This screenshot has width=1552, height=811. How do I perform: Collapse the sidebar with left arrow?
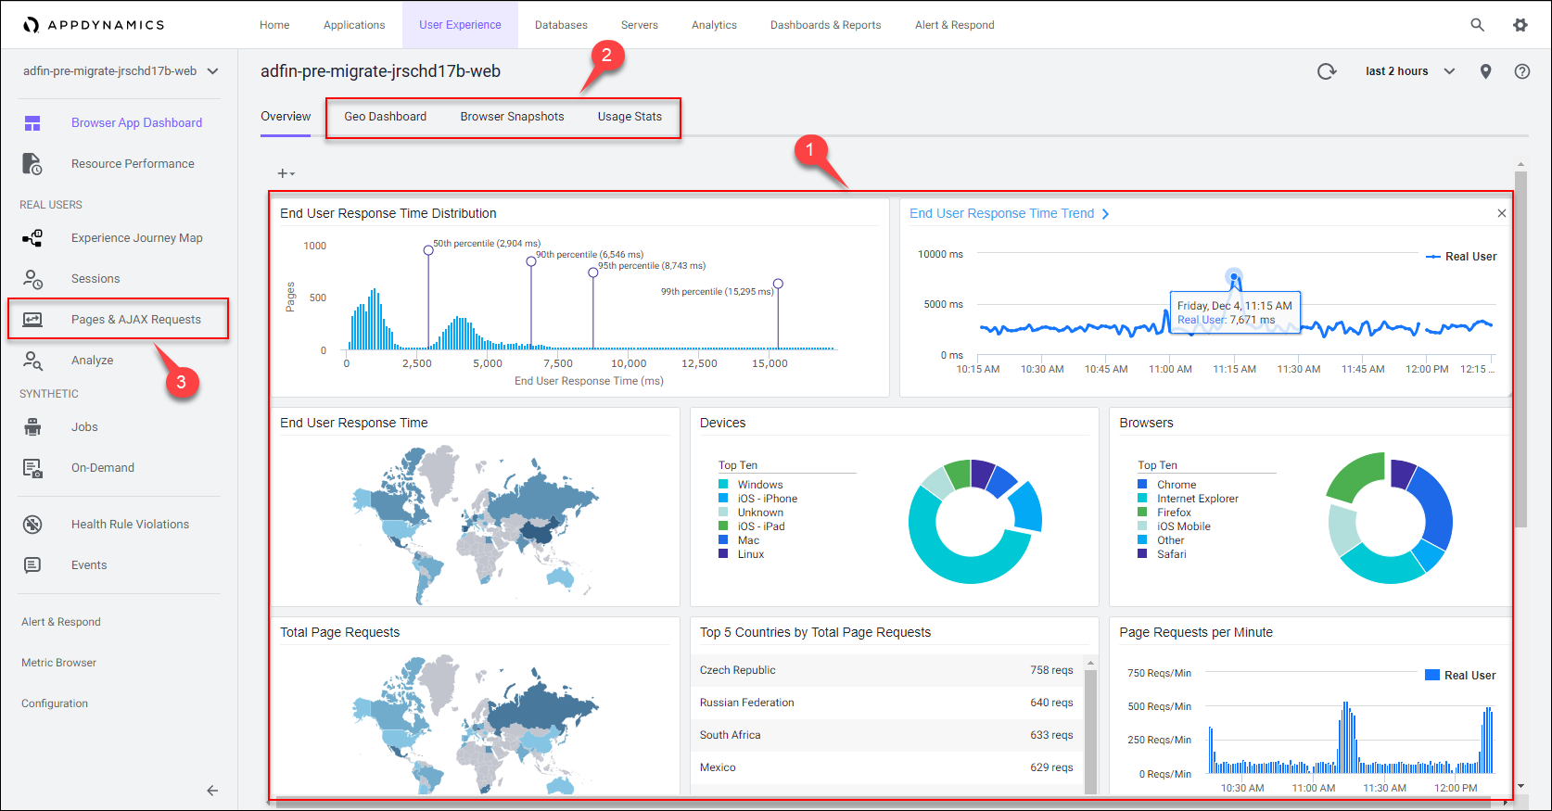(x=212, y=791)
